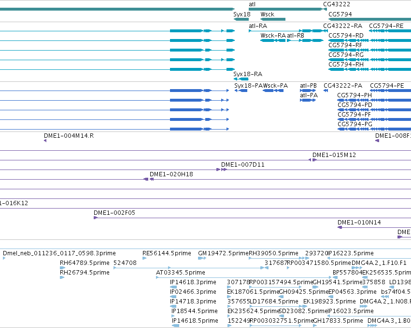Select EST EP04563.3prime
The height and width of the screenshot is (328, 411).
point(352,292)
